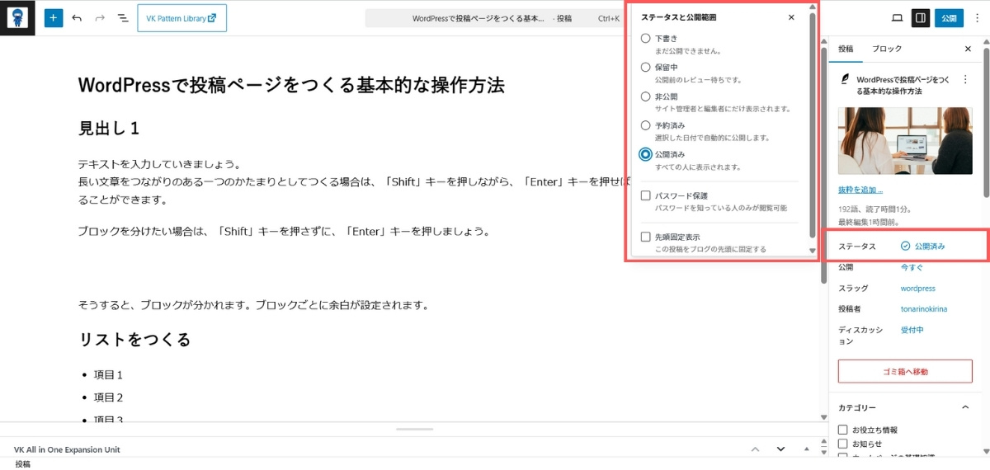Open the 今すぐ publish date setting
Screen dimensions: 990x470
click(912, 267)
